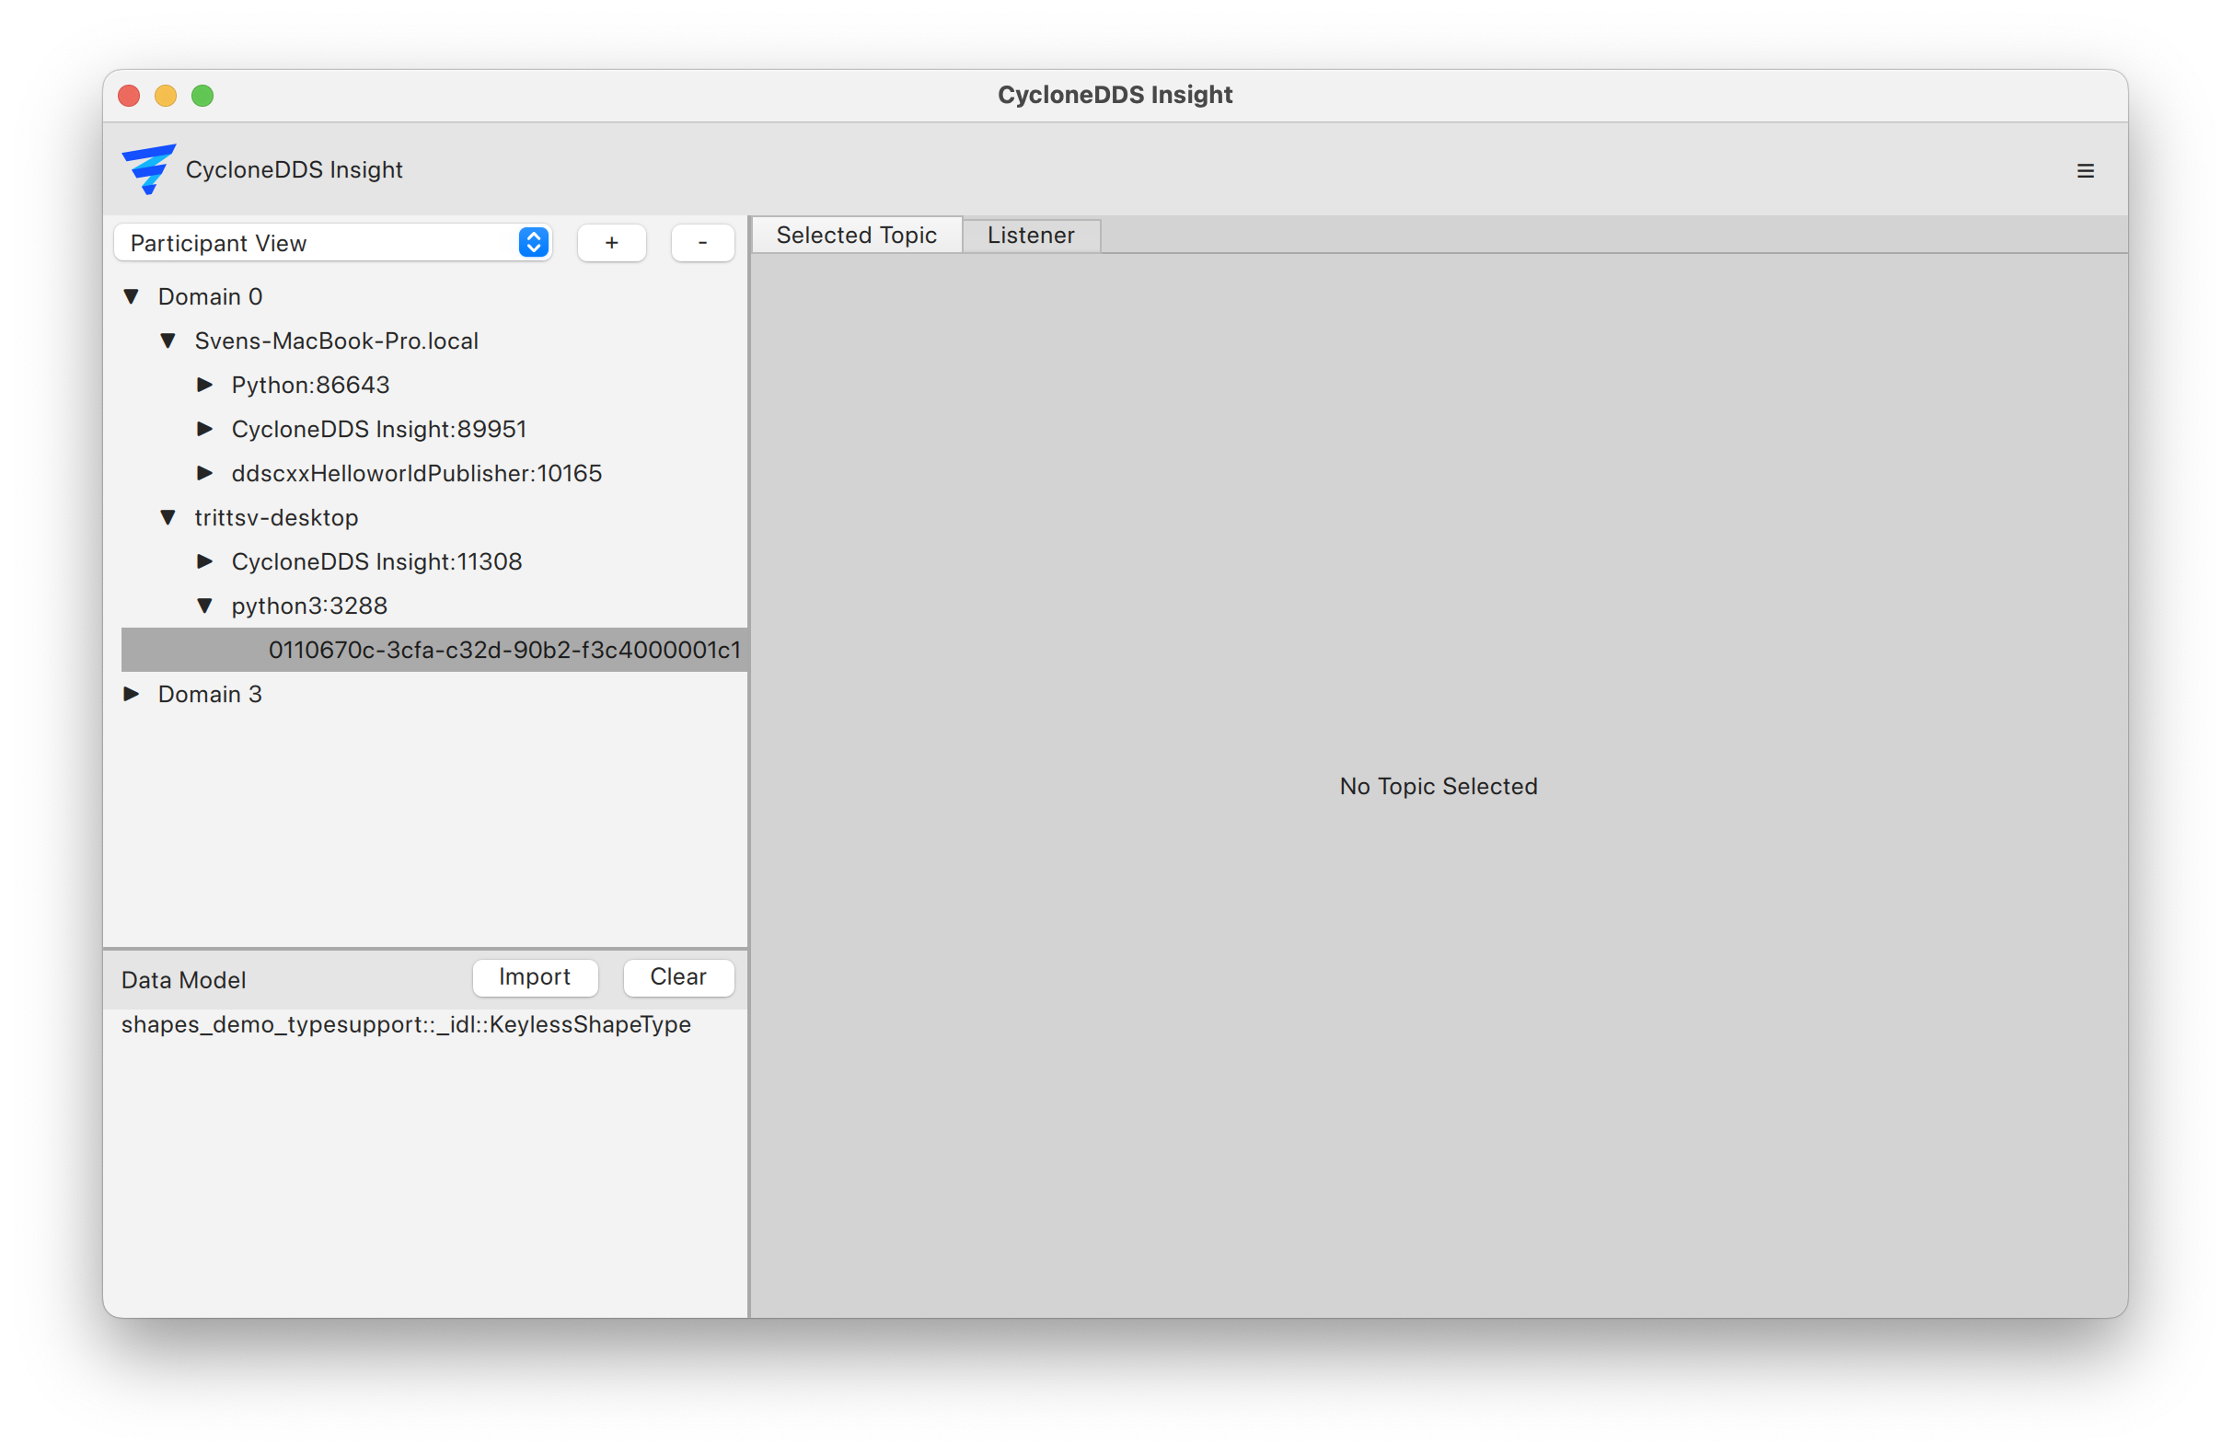Viewport: 2231px width, 1454px height.
Task: Expand the Domain 3 tree node
Action: point(132,694)
